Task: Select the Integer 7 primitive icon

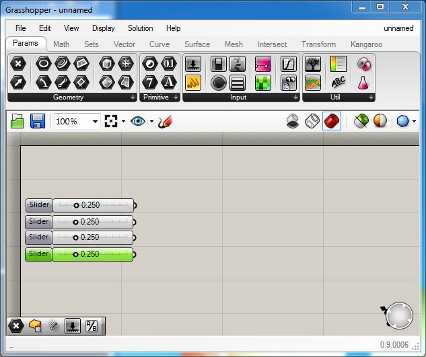Action: pyautogui.click(x=150, y=83)
